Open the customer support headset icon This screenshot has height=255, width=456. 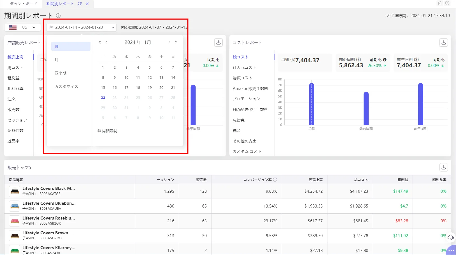point(450,237)
